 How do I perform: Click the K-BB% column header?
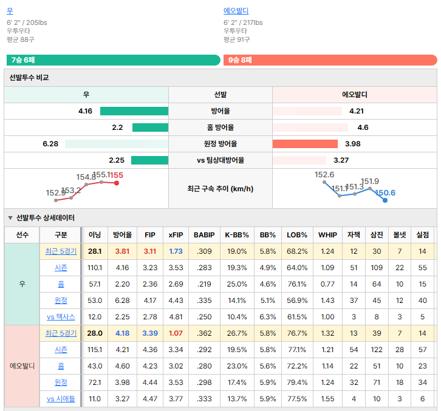pyautogui.click(x=237, y=235)
